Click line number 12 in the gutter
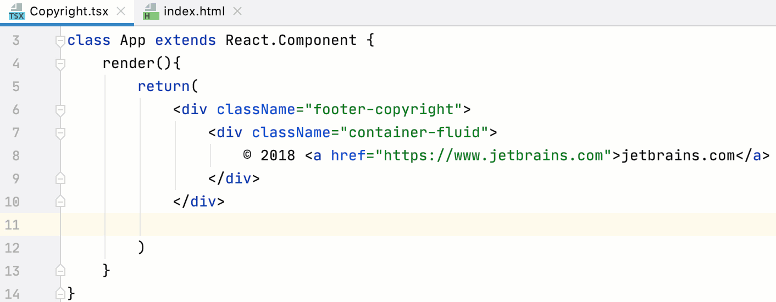Viewport: 776px width, 302px height. 12,248
